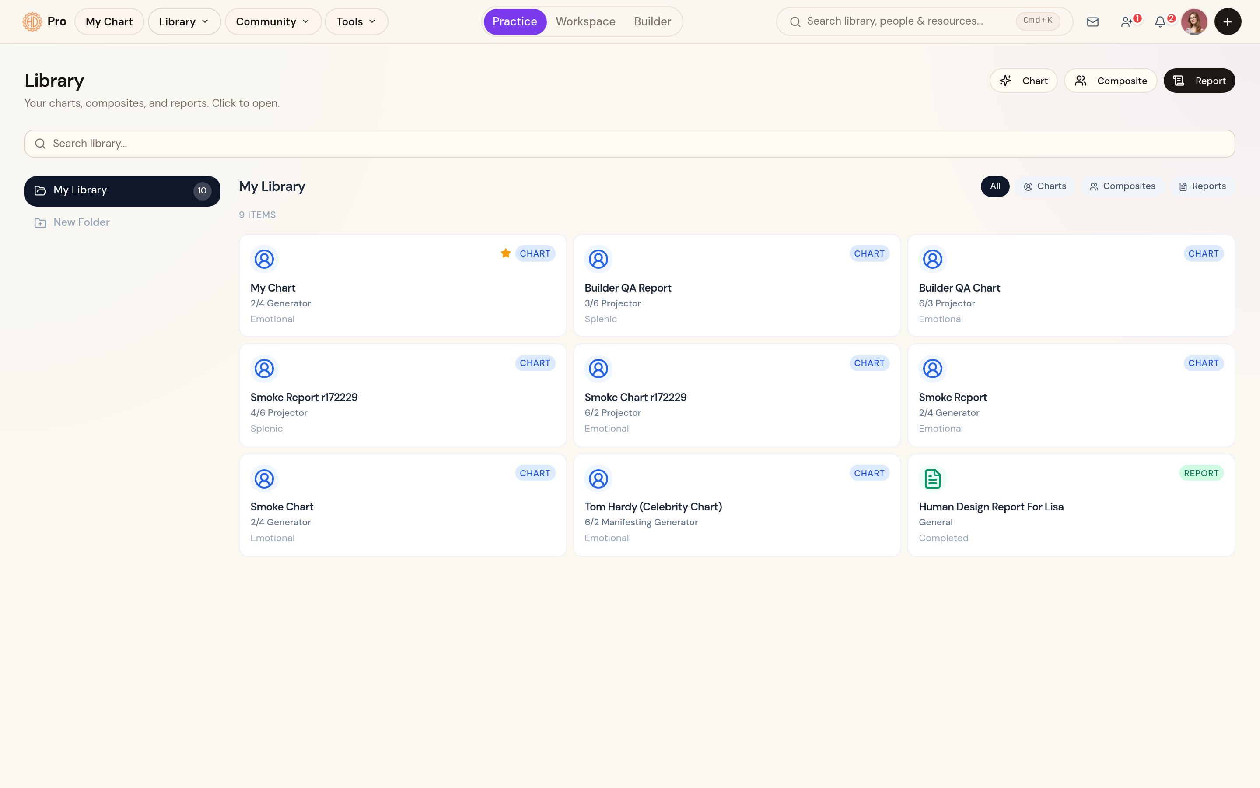Select the My Library folder
The height and width of the screenshot is (788, 1260).
point(122,191)
